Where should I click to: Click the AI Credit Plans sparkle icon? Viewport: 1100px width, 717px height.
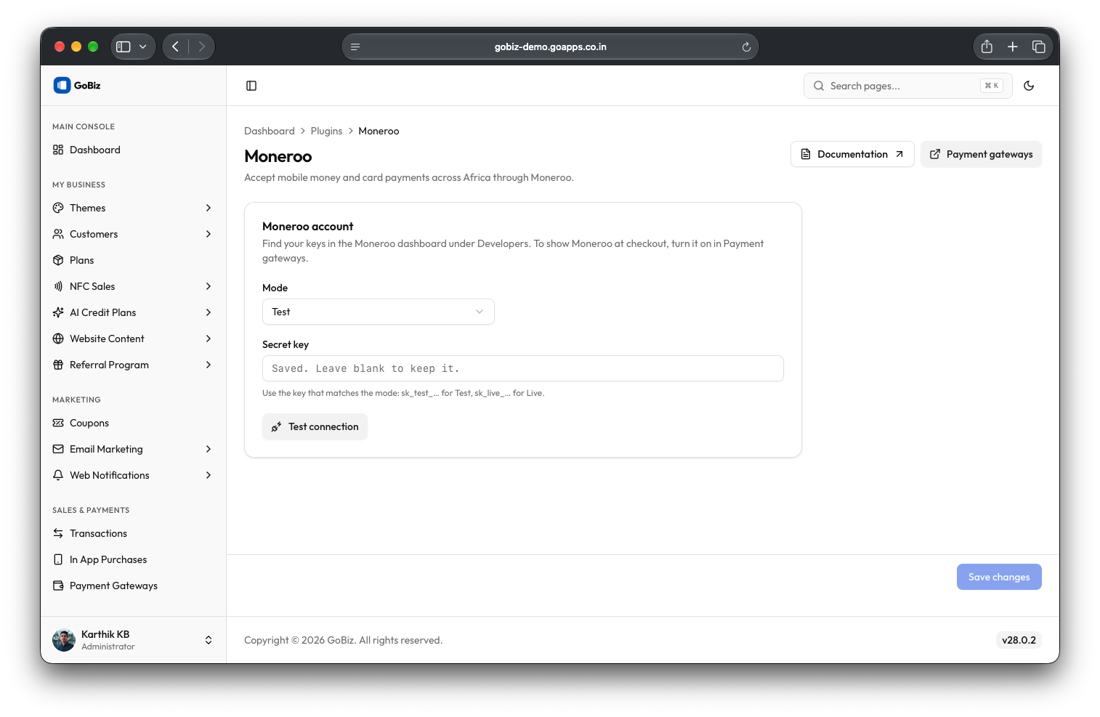tap(58, 312)
